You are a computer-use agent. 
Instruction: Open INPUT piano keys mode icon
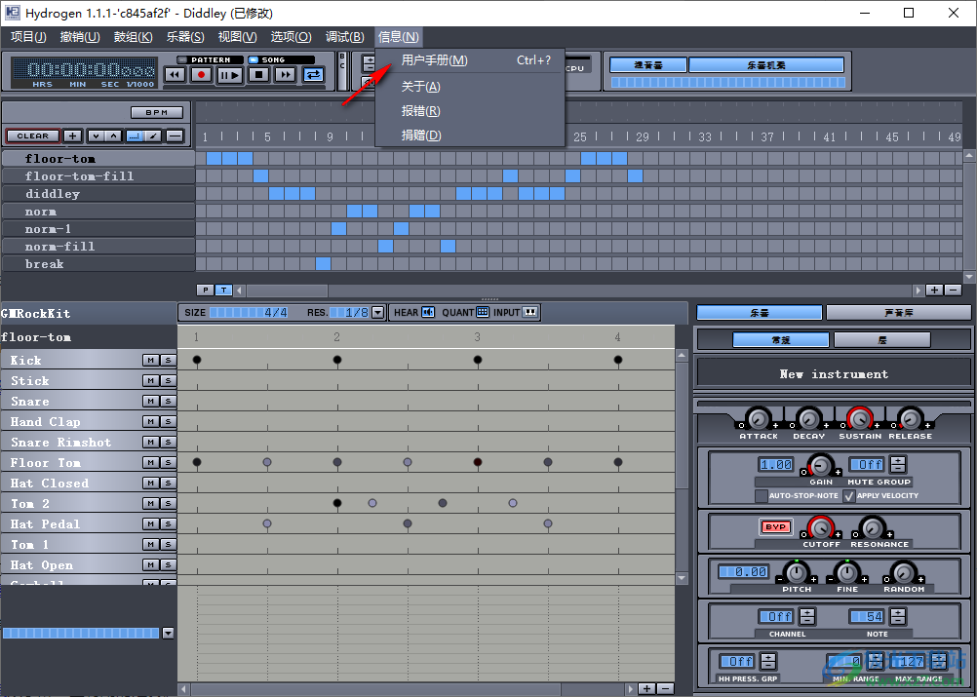[x=530, y=312]
